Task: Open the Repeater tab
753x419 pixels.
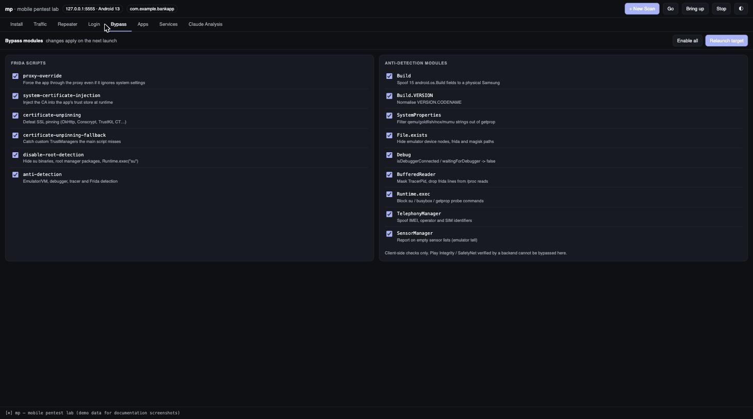Action: (68, 24)
